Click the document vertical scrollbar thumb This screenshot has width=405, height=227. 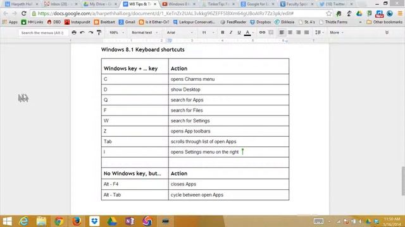click(403, 181)
